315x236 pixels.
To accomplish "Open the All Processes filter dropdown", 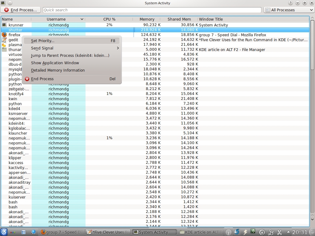I will [289, 10].
